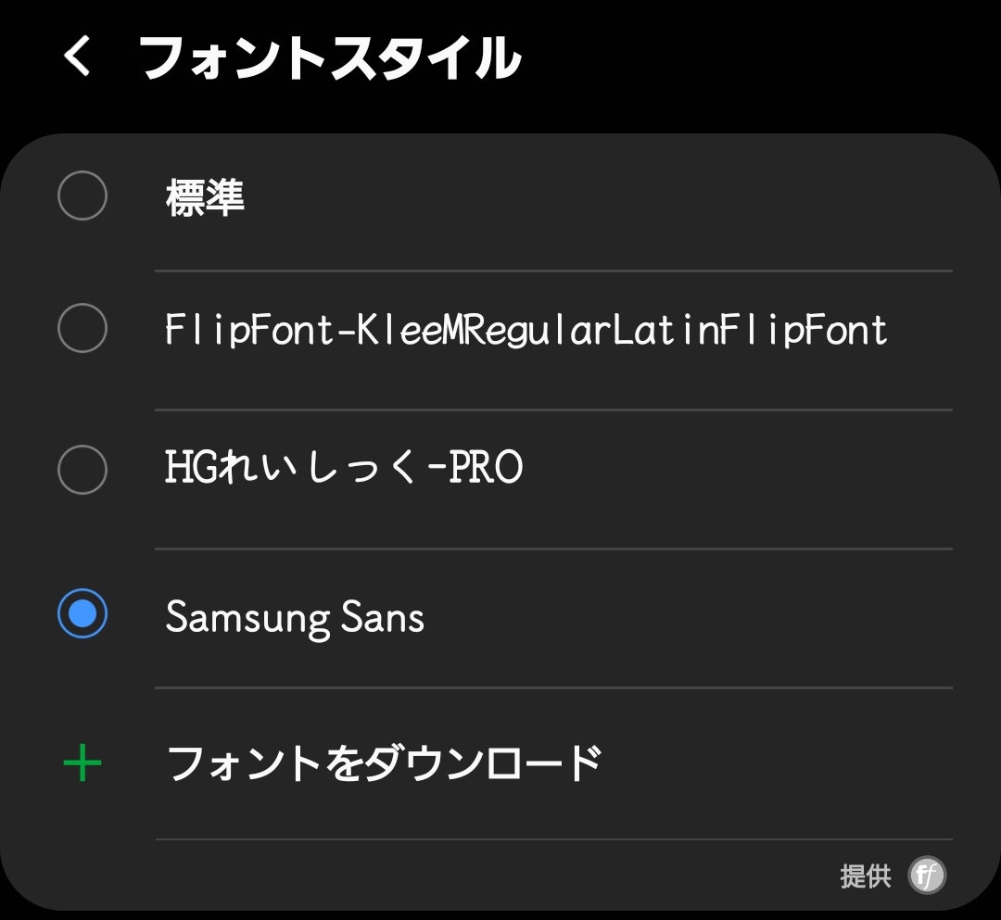The image size is (1001, 920).
Task: Click the HGれいしっく-PRO list entry
Action: click(343, 468)
